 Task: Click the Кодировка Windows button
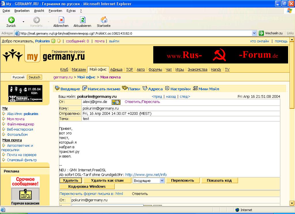pyautogui.click(x=87, y=187)
